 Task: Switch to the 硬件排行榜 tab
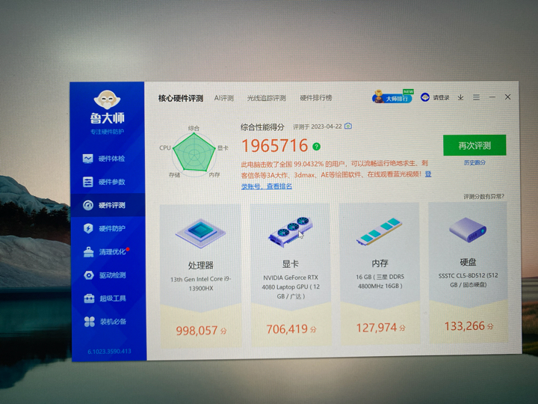coord(316,97)
